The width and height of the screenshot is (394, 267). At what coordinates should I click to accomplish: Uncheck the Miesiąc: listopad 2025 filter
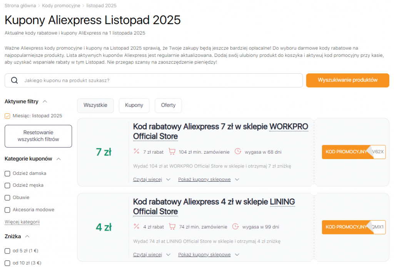[7, 116]
